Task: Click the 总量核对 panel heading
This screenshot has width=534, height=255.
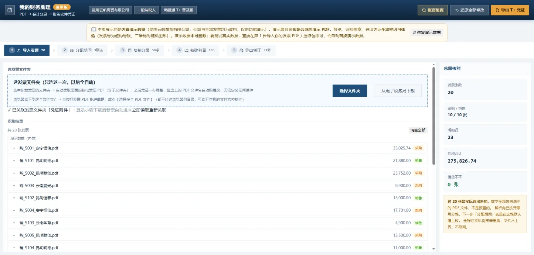Action: coord(452,68)
